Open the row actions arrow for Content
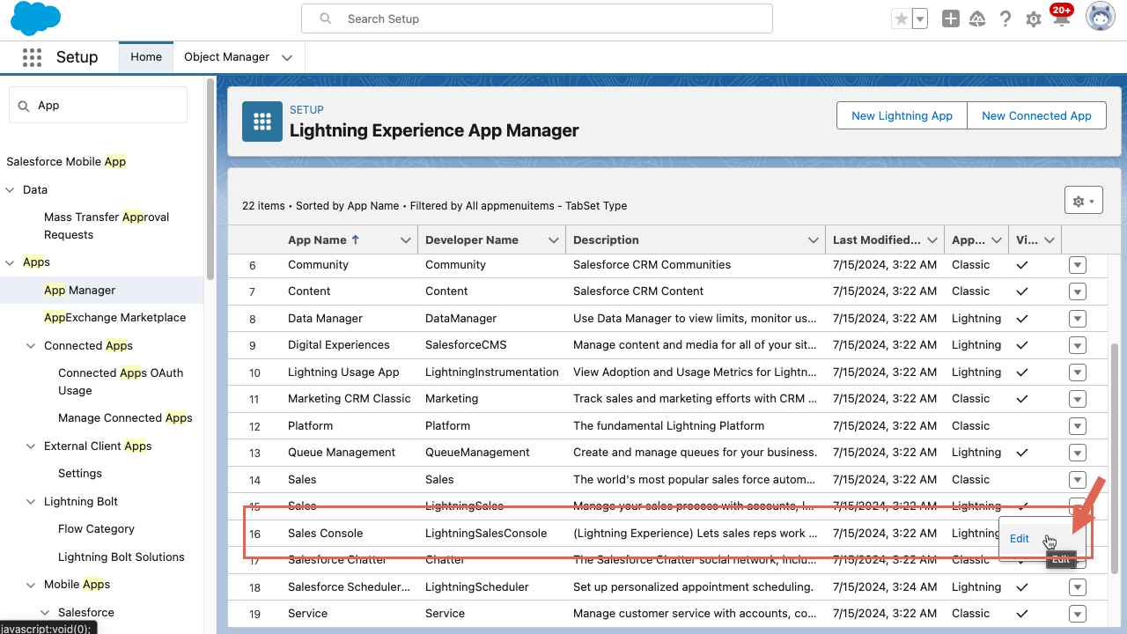This screenshot has height=634, width=1127. (x=1078, y=291)
